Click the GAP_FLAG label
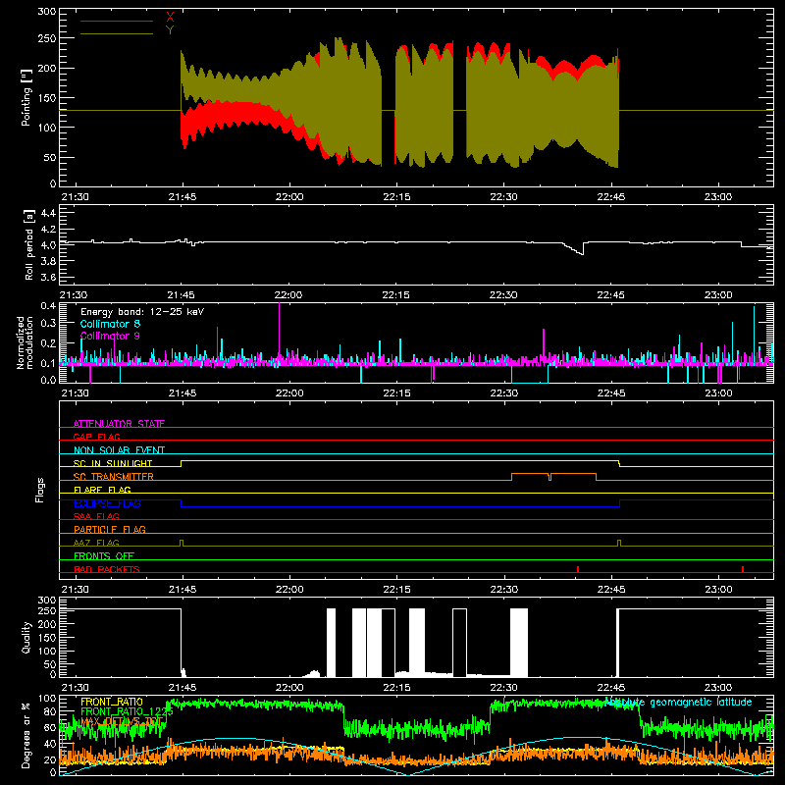The width and height of the screenshot is (785, 785). tap(96, 437)
